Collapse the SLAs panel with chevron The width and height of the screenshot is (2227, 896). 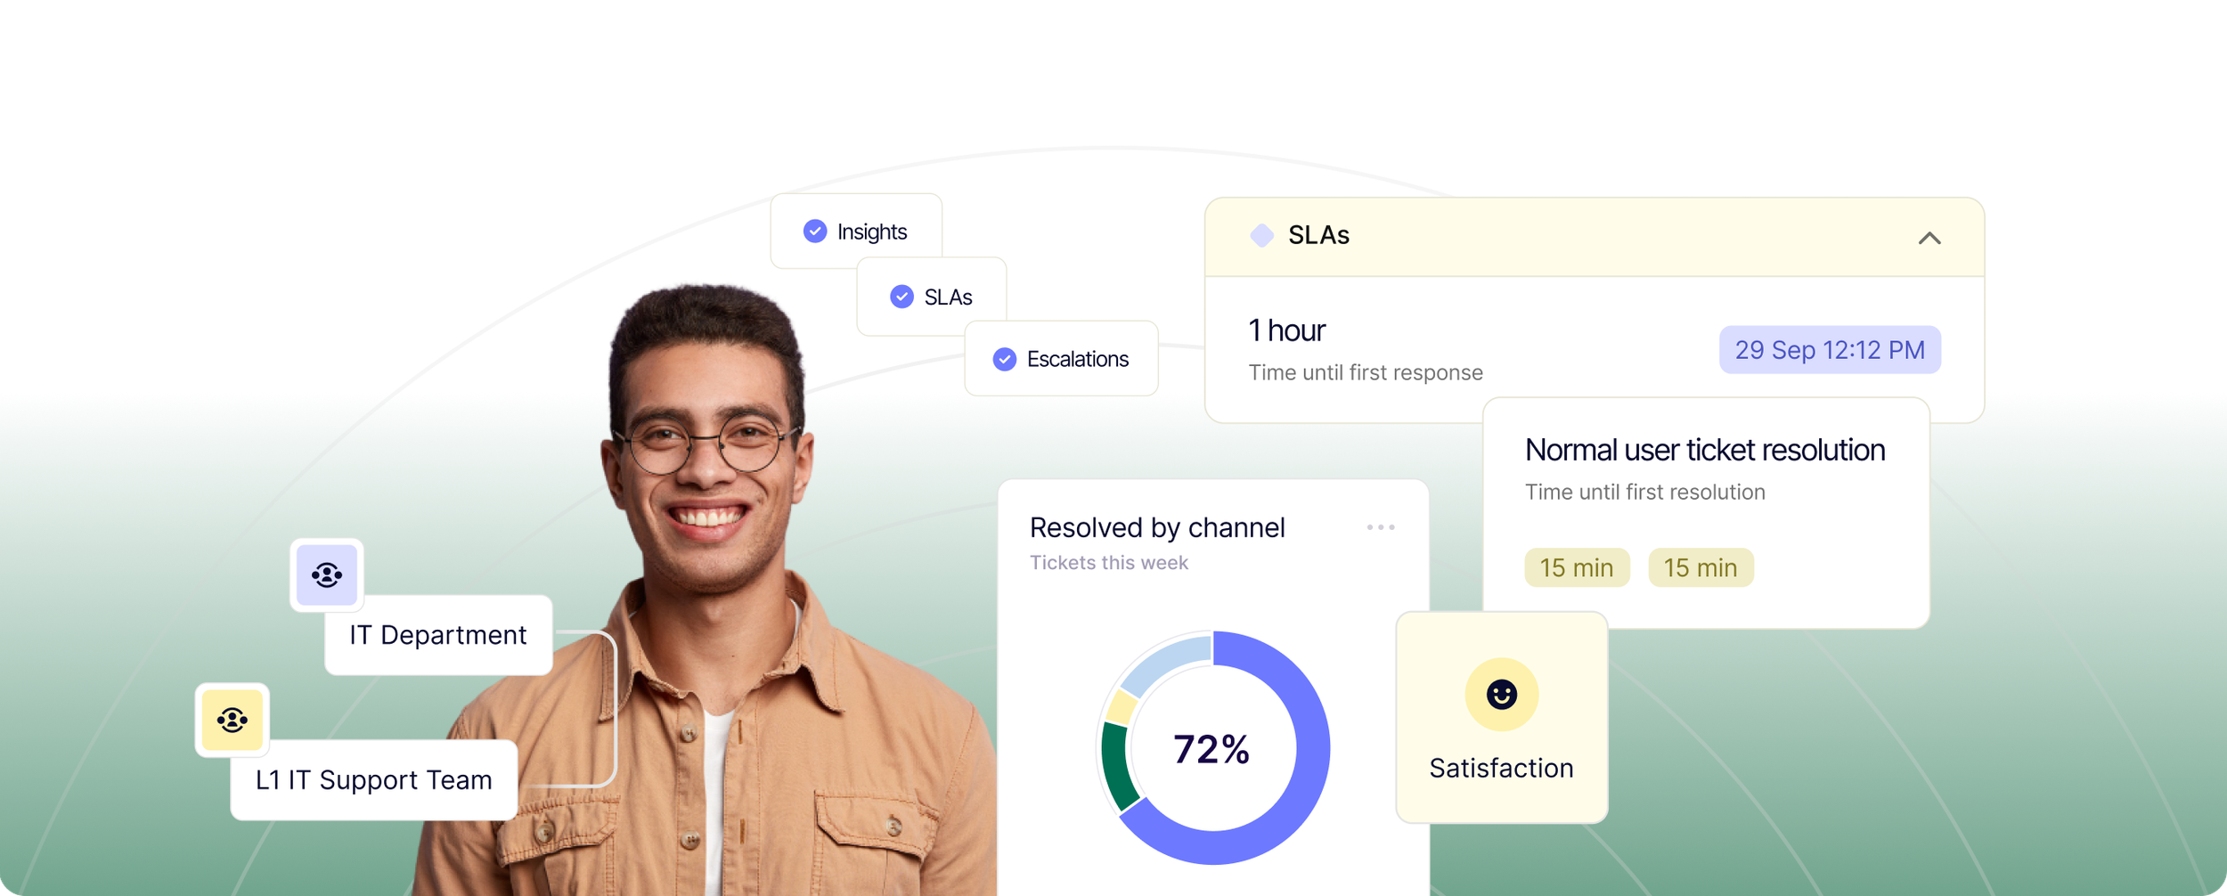click(1929, 238)
